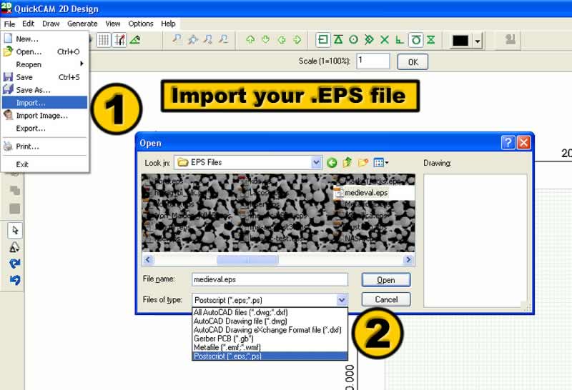
Task: Open the Draw menu
Action: pyautogui.click(x=51, y=24)
